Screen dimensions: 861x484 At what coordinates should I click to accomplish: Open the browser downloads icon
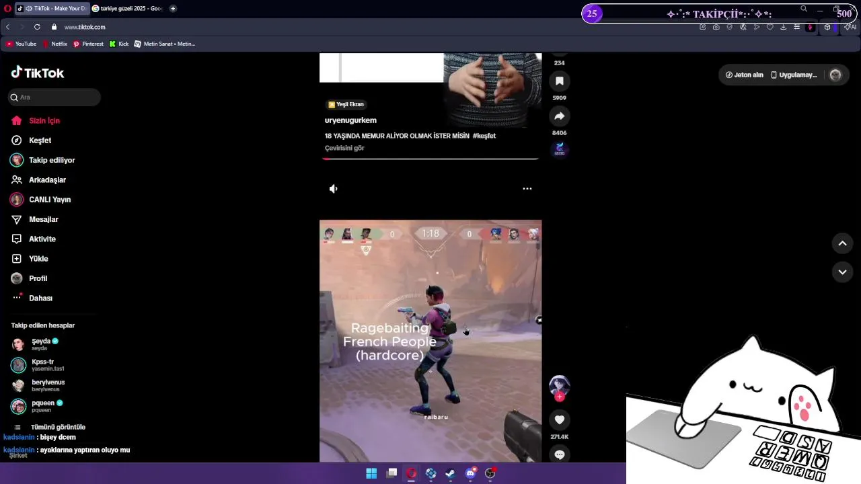pyautogui.click(x=783, y=27)
